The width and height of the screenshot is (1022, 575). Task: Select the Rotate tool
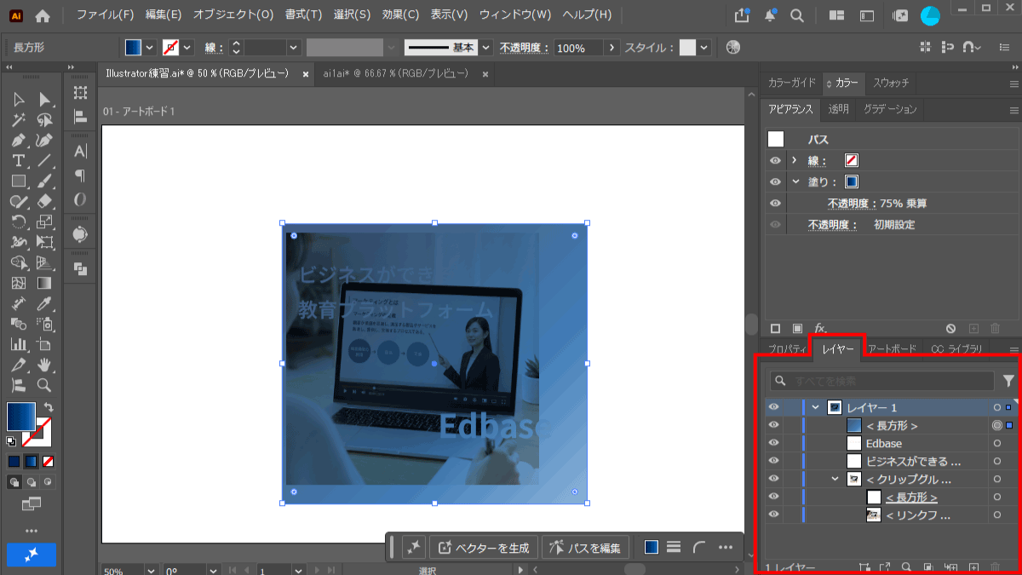pos(19,222)
